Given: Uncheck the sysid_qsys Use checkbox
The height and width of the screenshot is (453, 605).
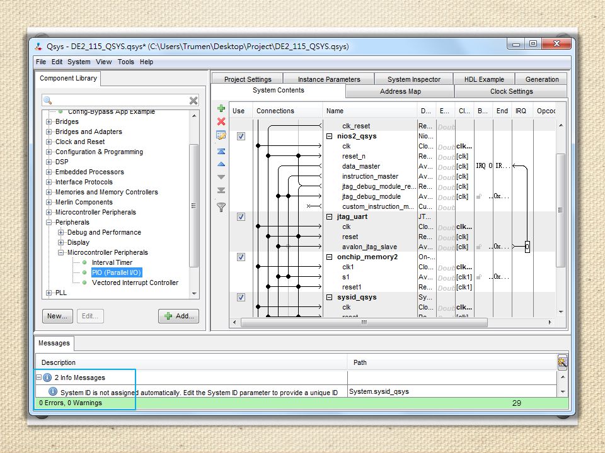Looking at the screenshot, I should click(241, 297).
